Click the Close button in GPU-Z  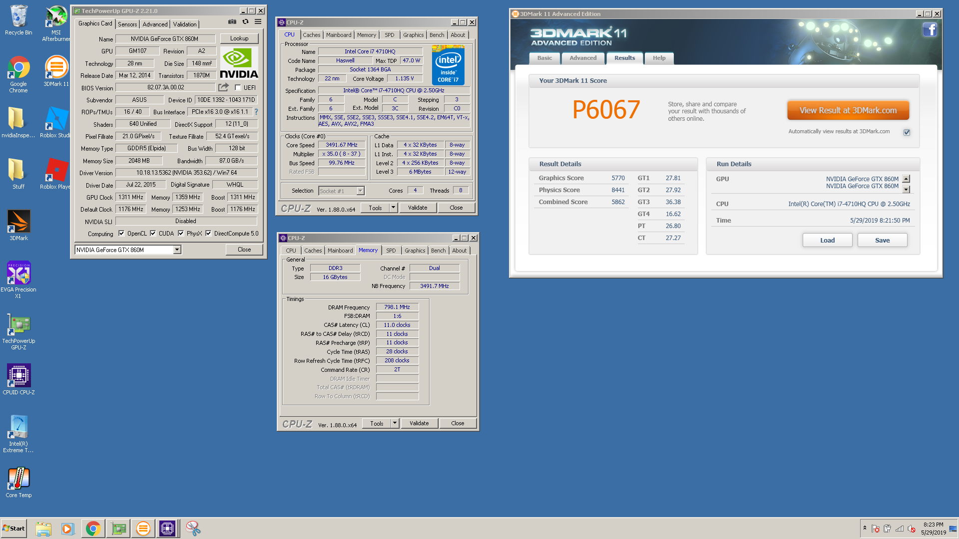(x=244, y=250)
